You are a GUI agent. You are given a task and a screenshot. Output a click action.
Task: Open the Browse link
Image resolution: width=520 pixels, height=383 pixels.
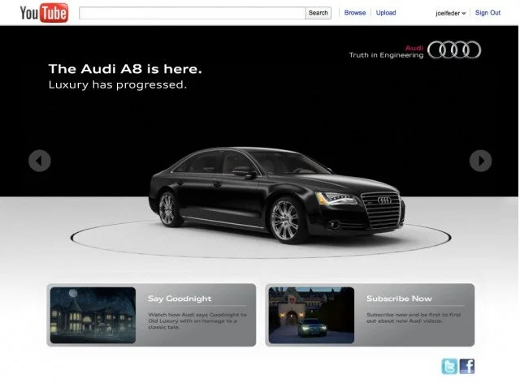[355, 13]
